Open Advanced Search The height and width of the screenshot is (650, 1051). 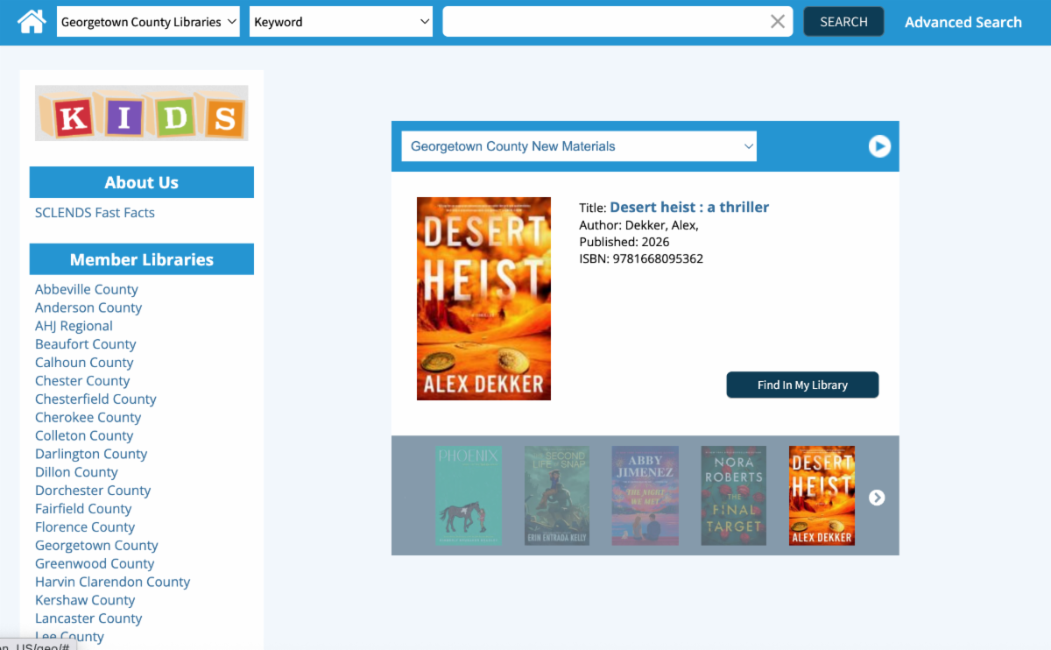click(x=963, y=22)
